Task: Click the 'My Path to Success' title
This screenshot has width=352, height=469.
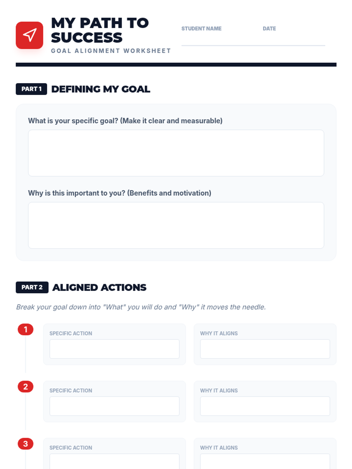Action: (100, 30)
